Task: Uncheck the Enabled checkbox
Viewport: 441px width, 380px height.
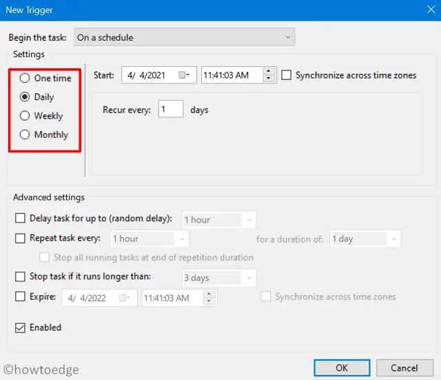Action: (21, 328)
